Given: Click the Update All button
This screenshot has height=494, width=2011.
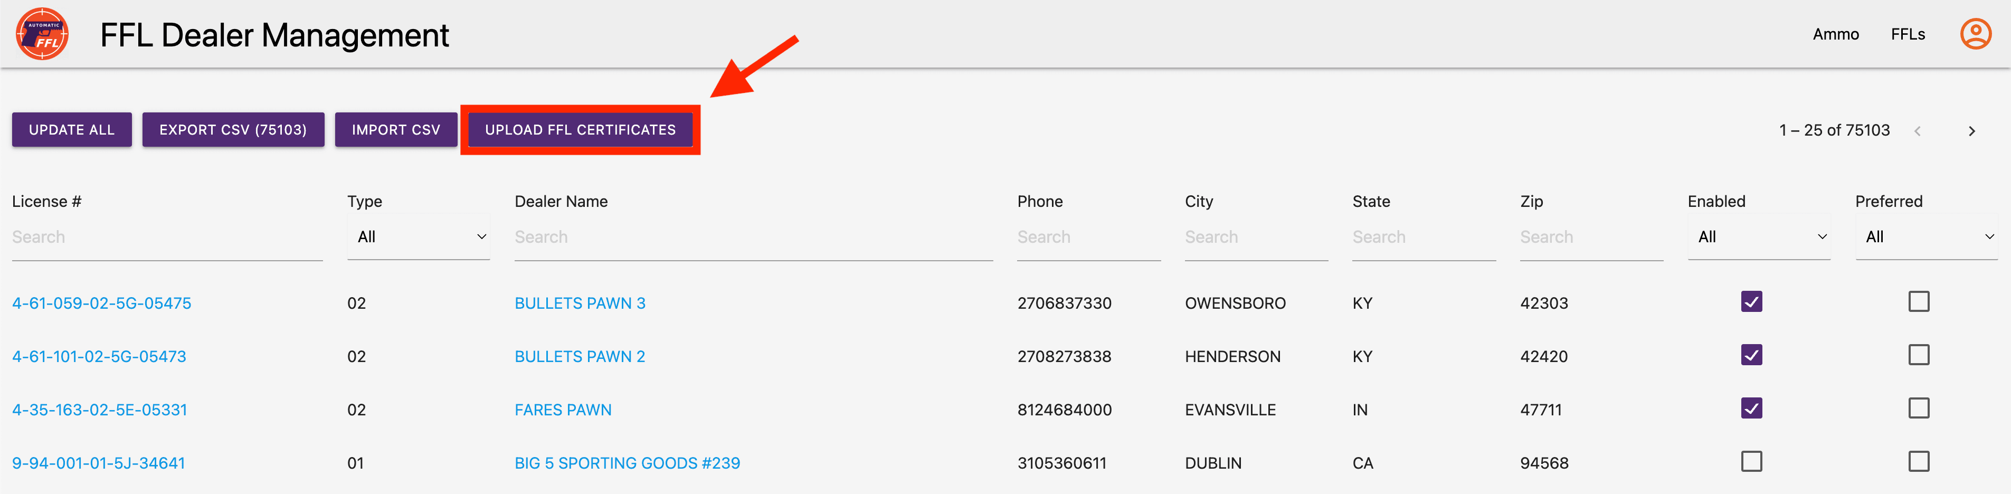Looking at the screenshot, I should [x=72, y=129].
